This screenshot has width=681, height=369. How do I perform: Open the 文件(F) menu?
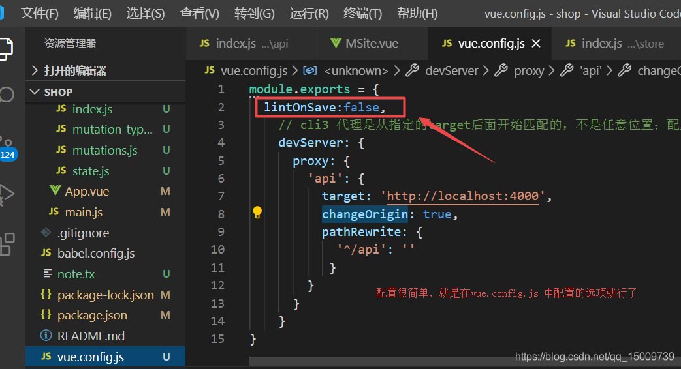(40, 14)
